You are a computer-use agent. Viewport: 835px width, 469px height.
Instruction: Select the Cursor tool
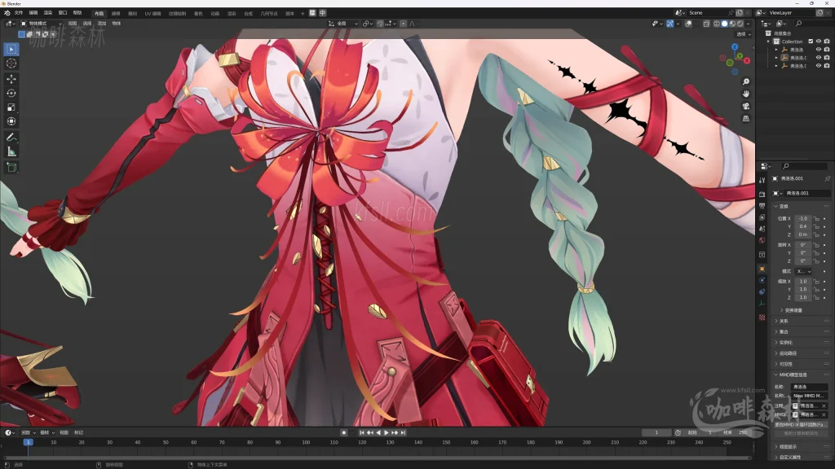pos(11,64)
